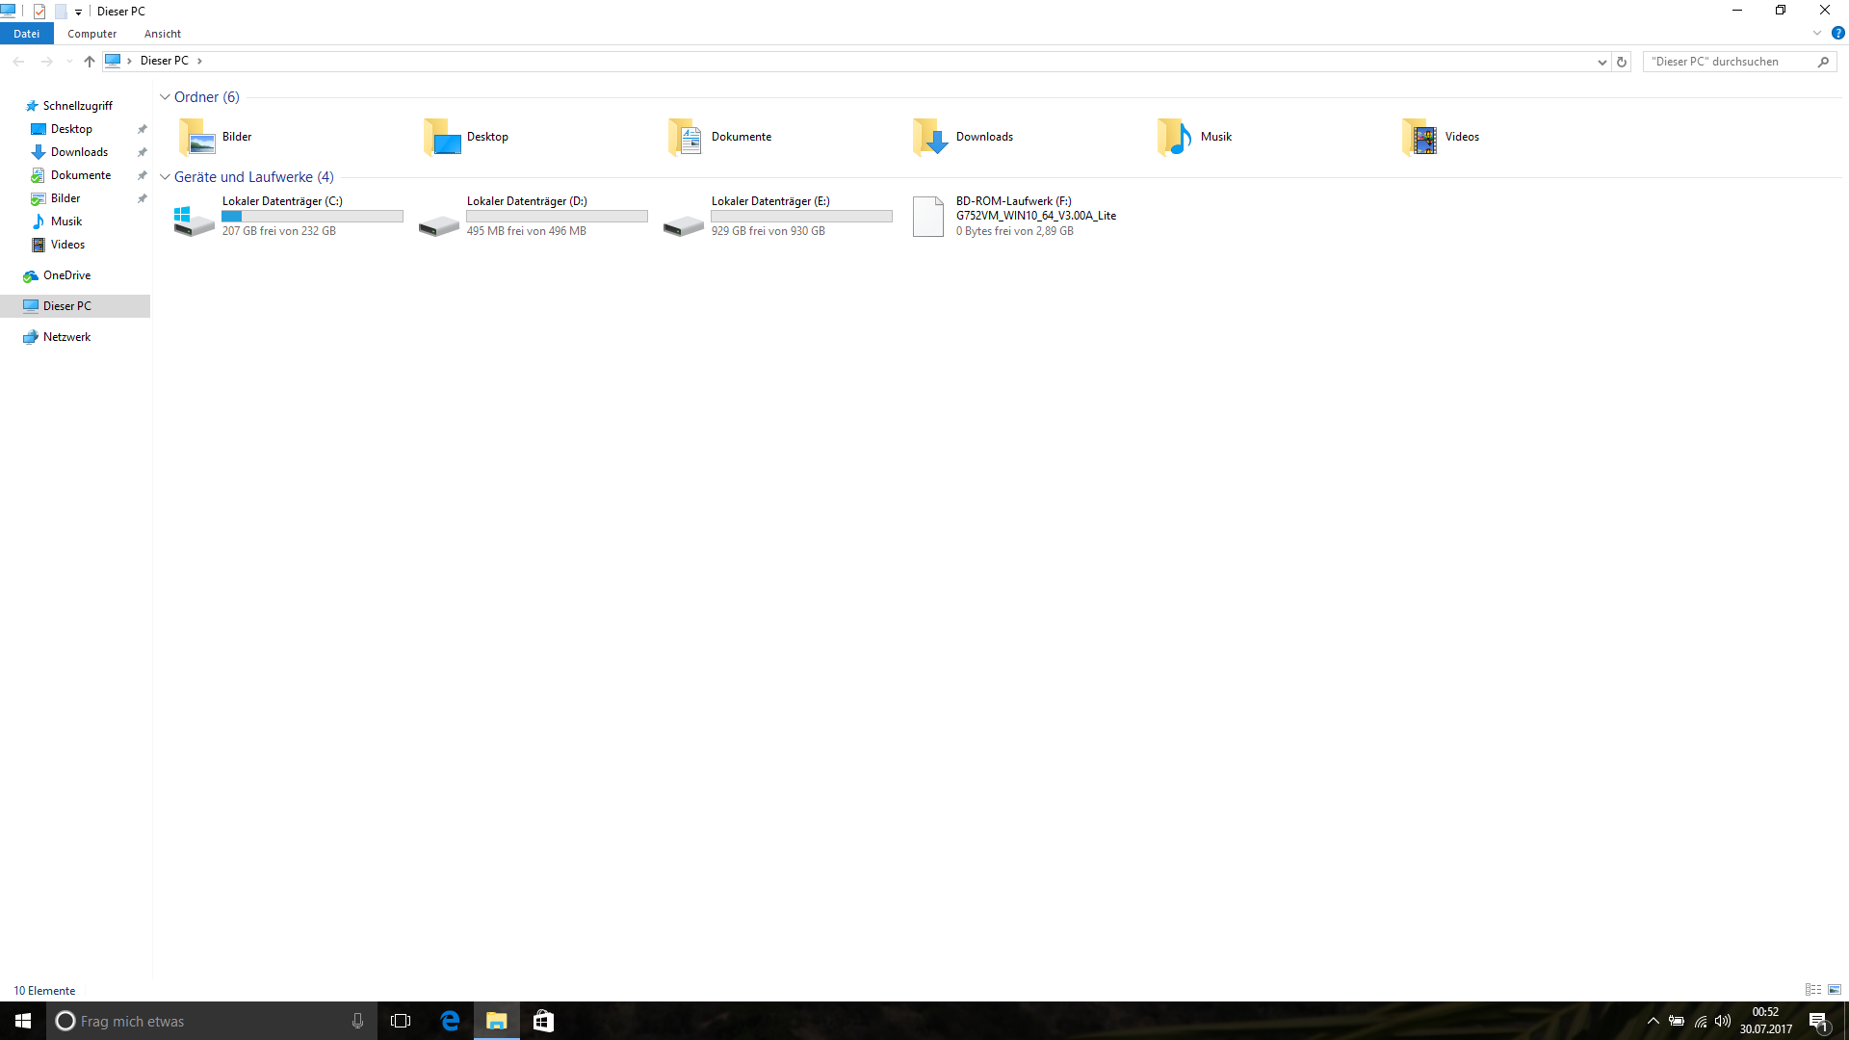Screen dimensions: 1849x1040
Task: Go up one folder level
Action: 90,62
